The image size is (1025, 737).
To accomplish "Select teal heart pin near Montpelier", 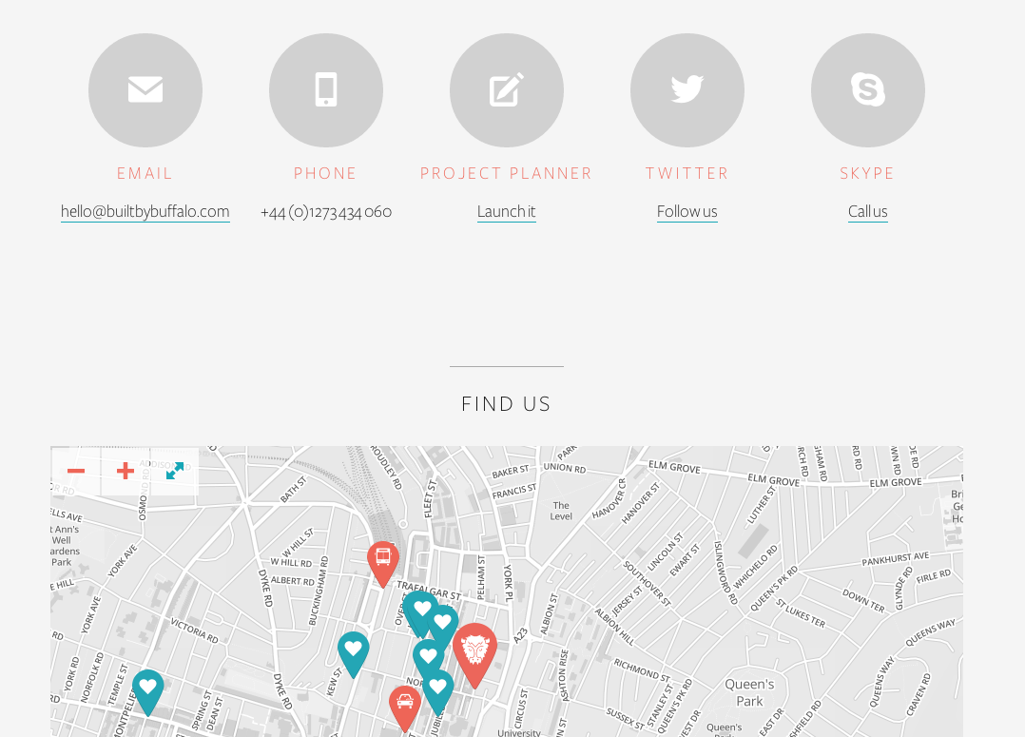I will (148, 692).
